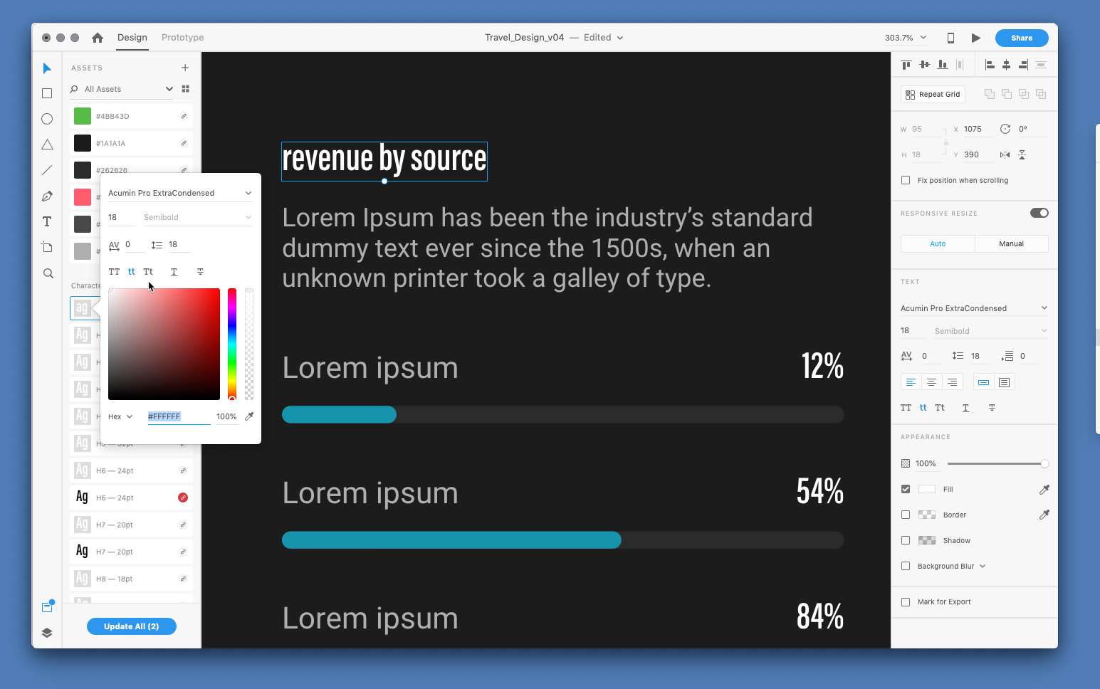Open Semibold weight dropdown in popup
1100x689 pixels.
(248, 217)
